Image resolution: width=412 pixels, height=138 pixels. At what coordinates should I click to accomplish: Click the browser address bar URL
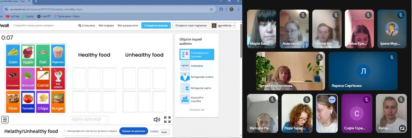pos(46,9)
